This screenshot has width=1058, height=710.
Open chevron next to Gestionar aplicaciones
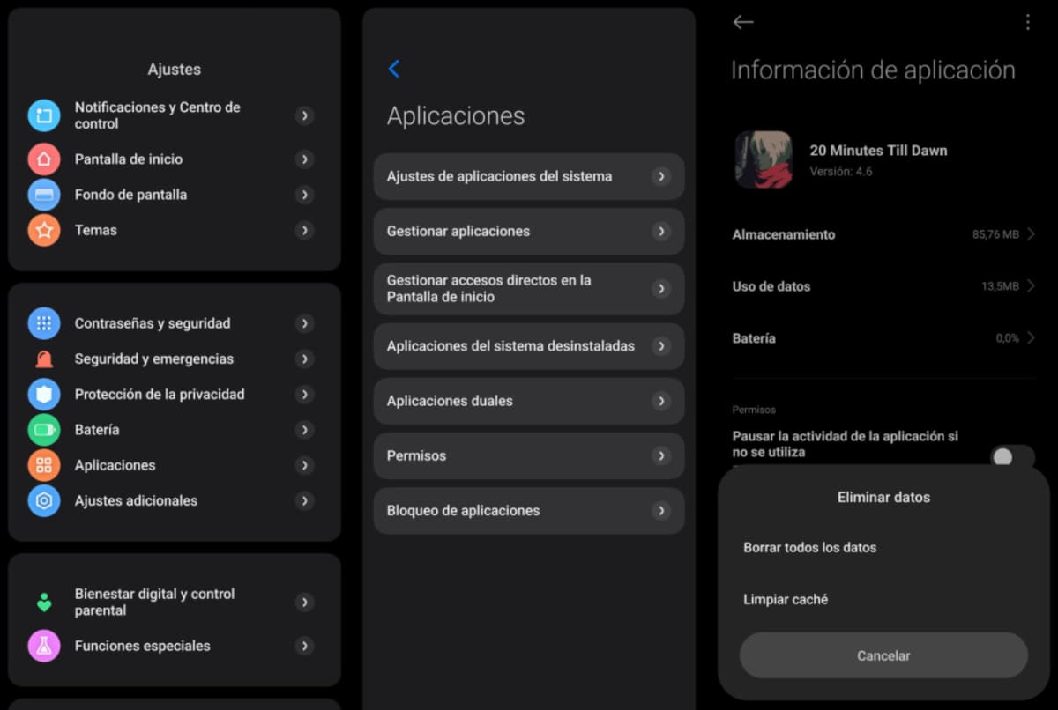[661, 232]
